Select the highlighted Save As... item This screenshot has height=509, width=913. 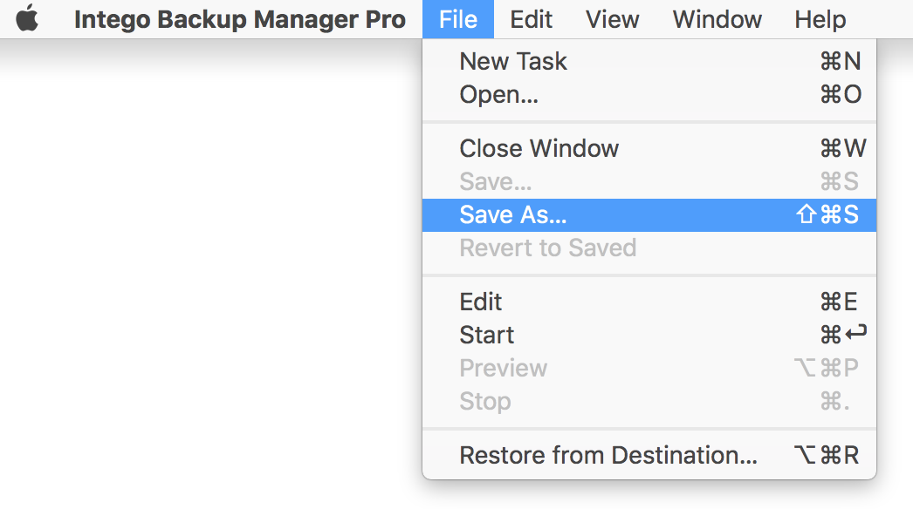pyautogui.click(x=649, y=214)
